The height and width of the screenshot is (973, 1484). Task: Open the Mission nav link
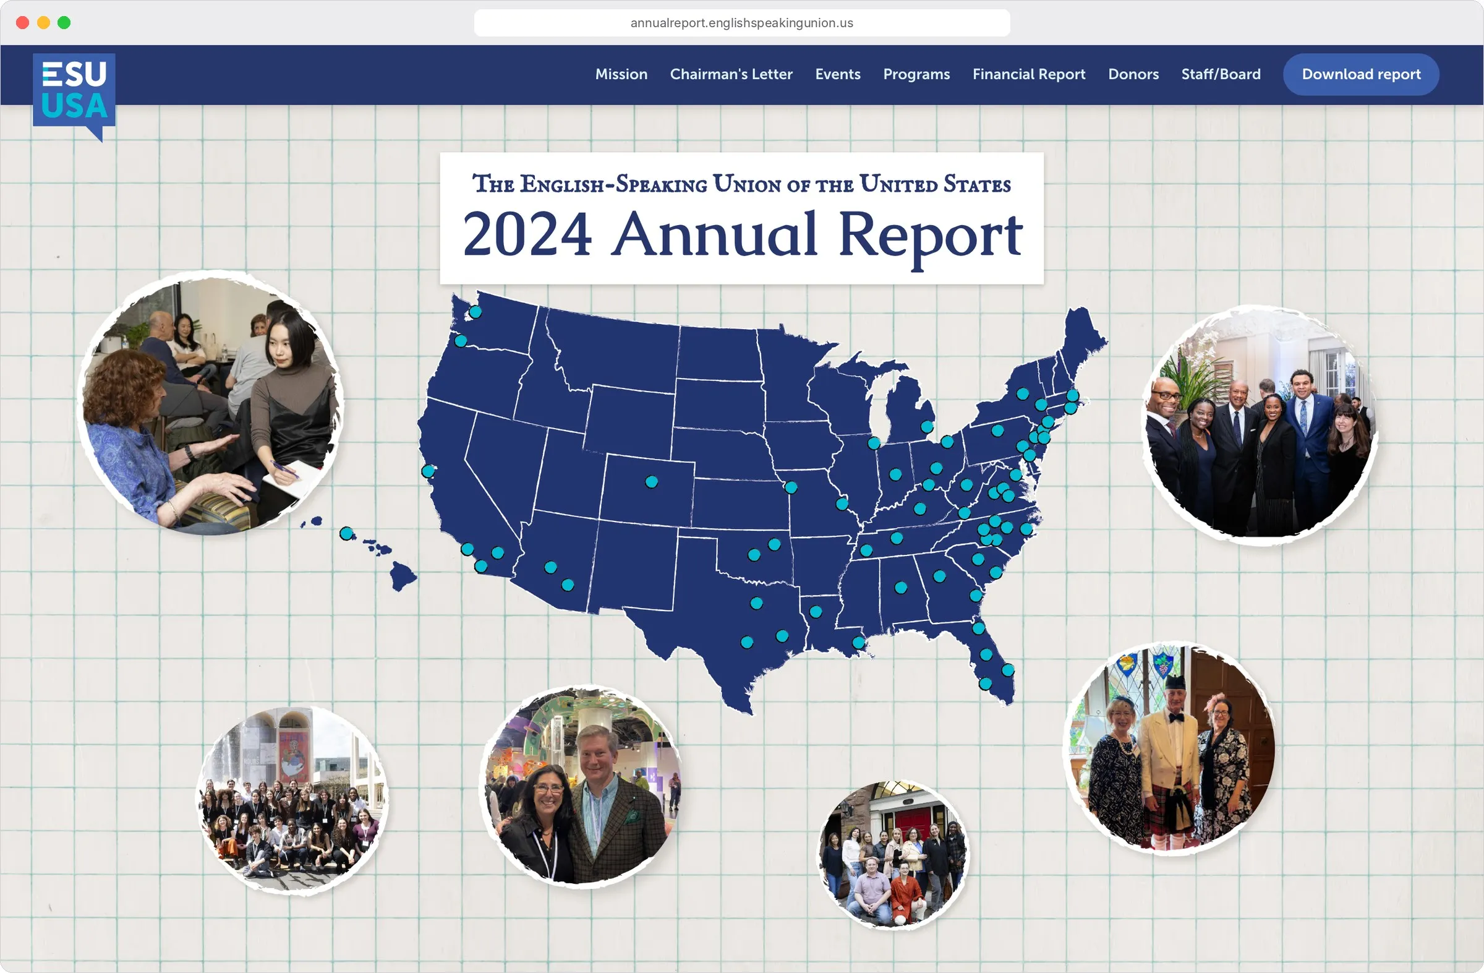pyautogui.click(x=621, y=74)
